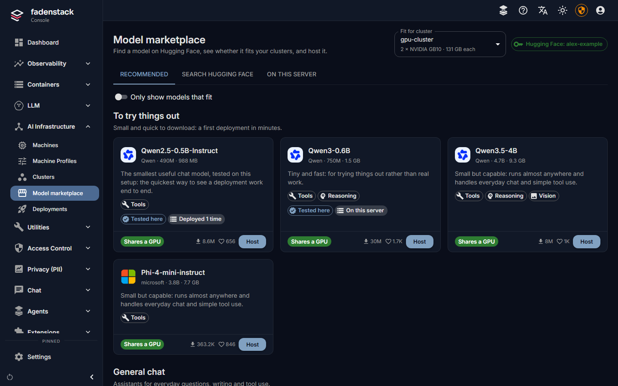The image size is (618, 386).
Task: Switch to the On This Server tab
Action: point(292,74)
